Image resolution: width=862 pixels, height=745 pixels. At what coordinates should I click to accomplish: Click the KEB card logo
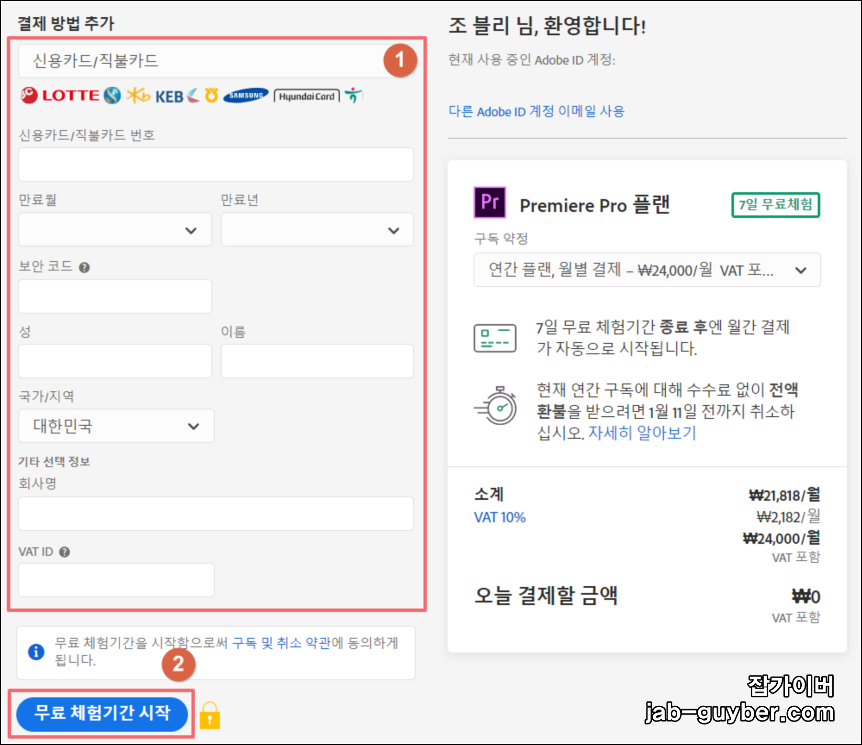click(x=177, y=96)
